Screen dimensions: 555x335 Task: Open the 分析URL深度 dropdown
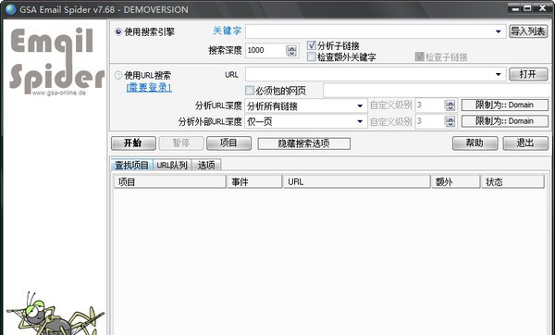pyautogui.click(x=306, y=105)
